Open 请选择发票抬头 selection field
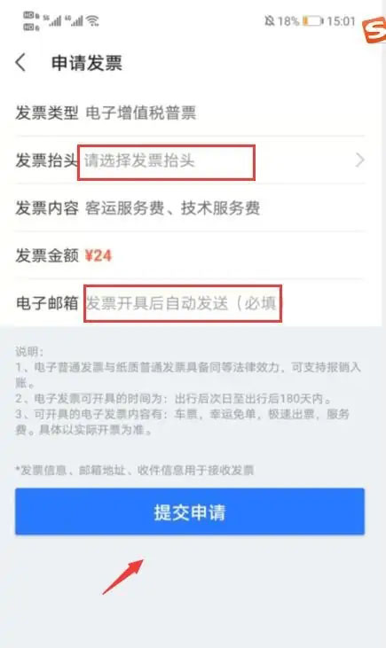The width and height of the screenshot is (386, 648). 166,162
